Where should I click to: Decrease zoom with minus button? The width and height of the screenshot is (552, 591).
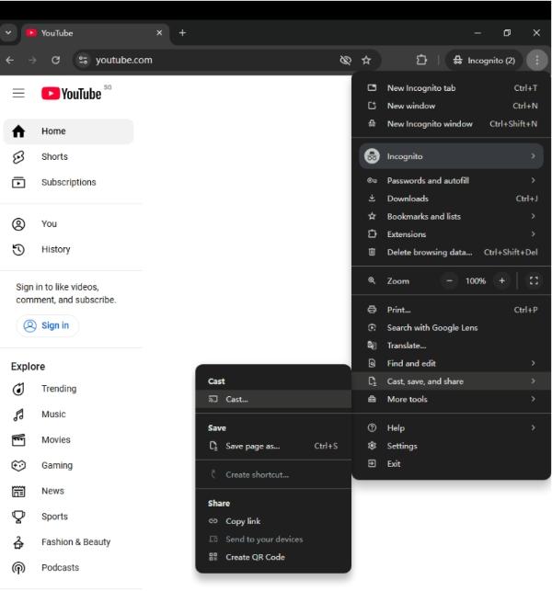[449, 281]
